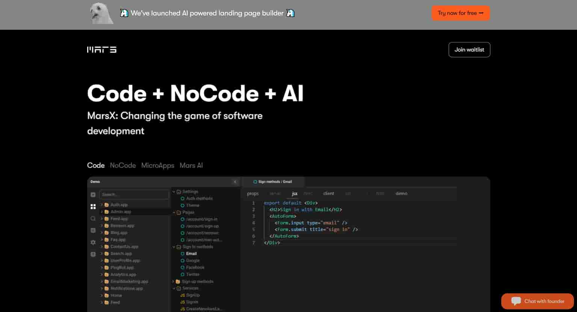This screenshot has height=312, width=577.
Task: Open the /account/recover page
Action: (202, 233)
